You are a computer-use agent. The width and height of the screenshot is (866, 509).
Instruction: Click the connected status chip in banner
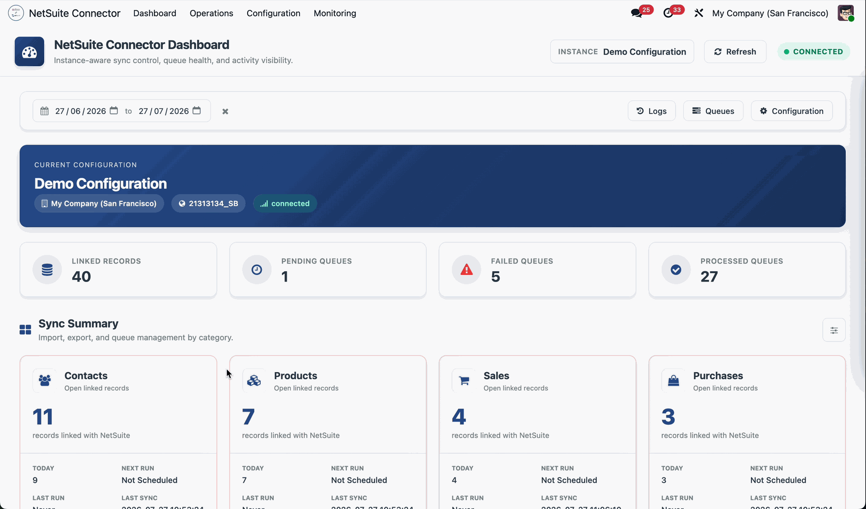point(285,204)
